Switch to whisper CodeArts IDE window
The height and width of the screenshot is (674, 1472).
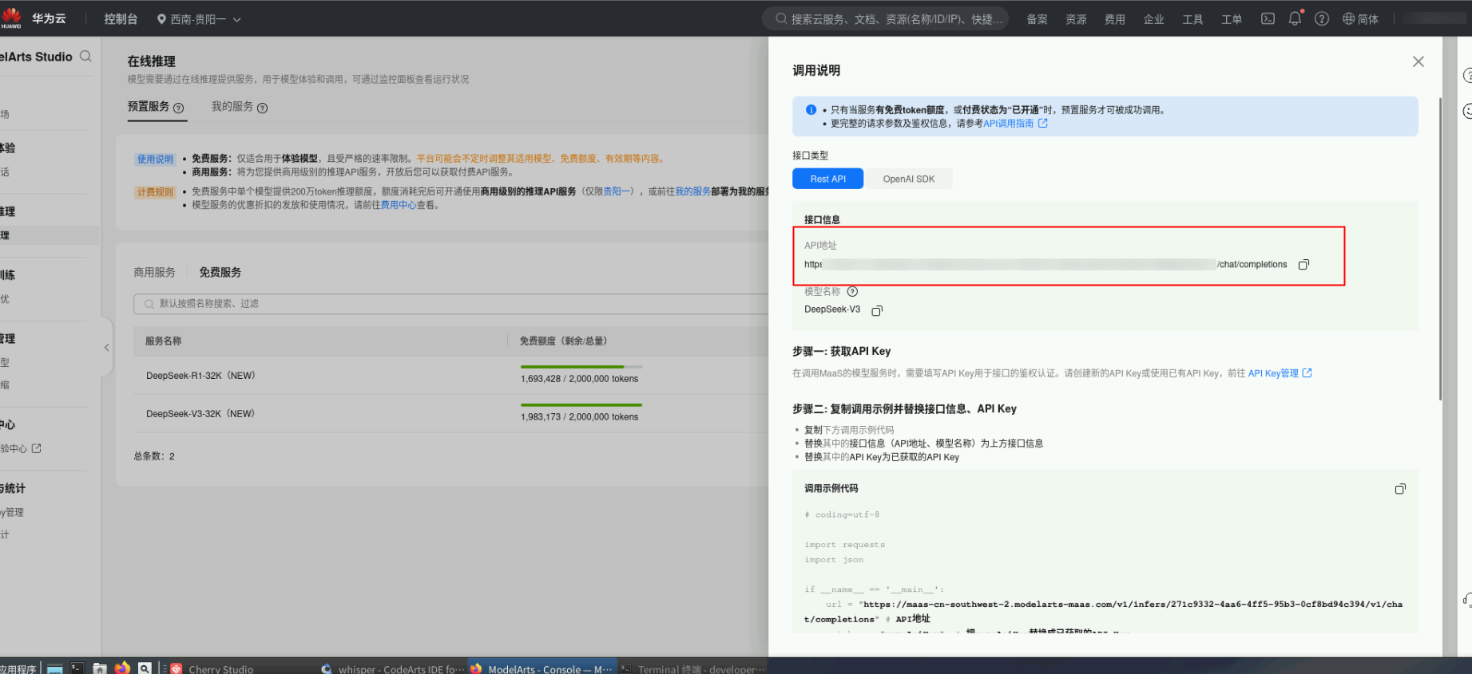[392, 669]
